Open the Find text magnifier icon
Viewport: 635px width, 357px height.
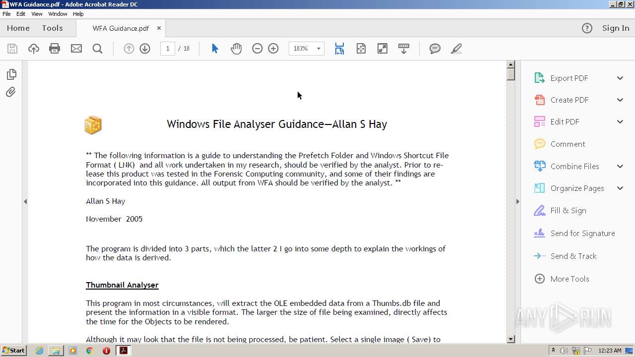tap(97, 49)
